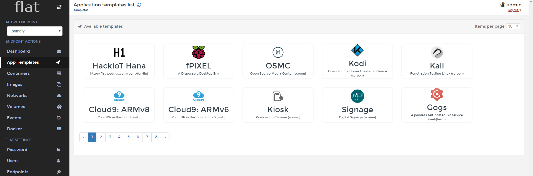The height and width of the screenshot is (176, 533).
Task: Click the Events history icon
Action: coord(59,118)
